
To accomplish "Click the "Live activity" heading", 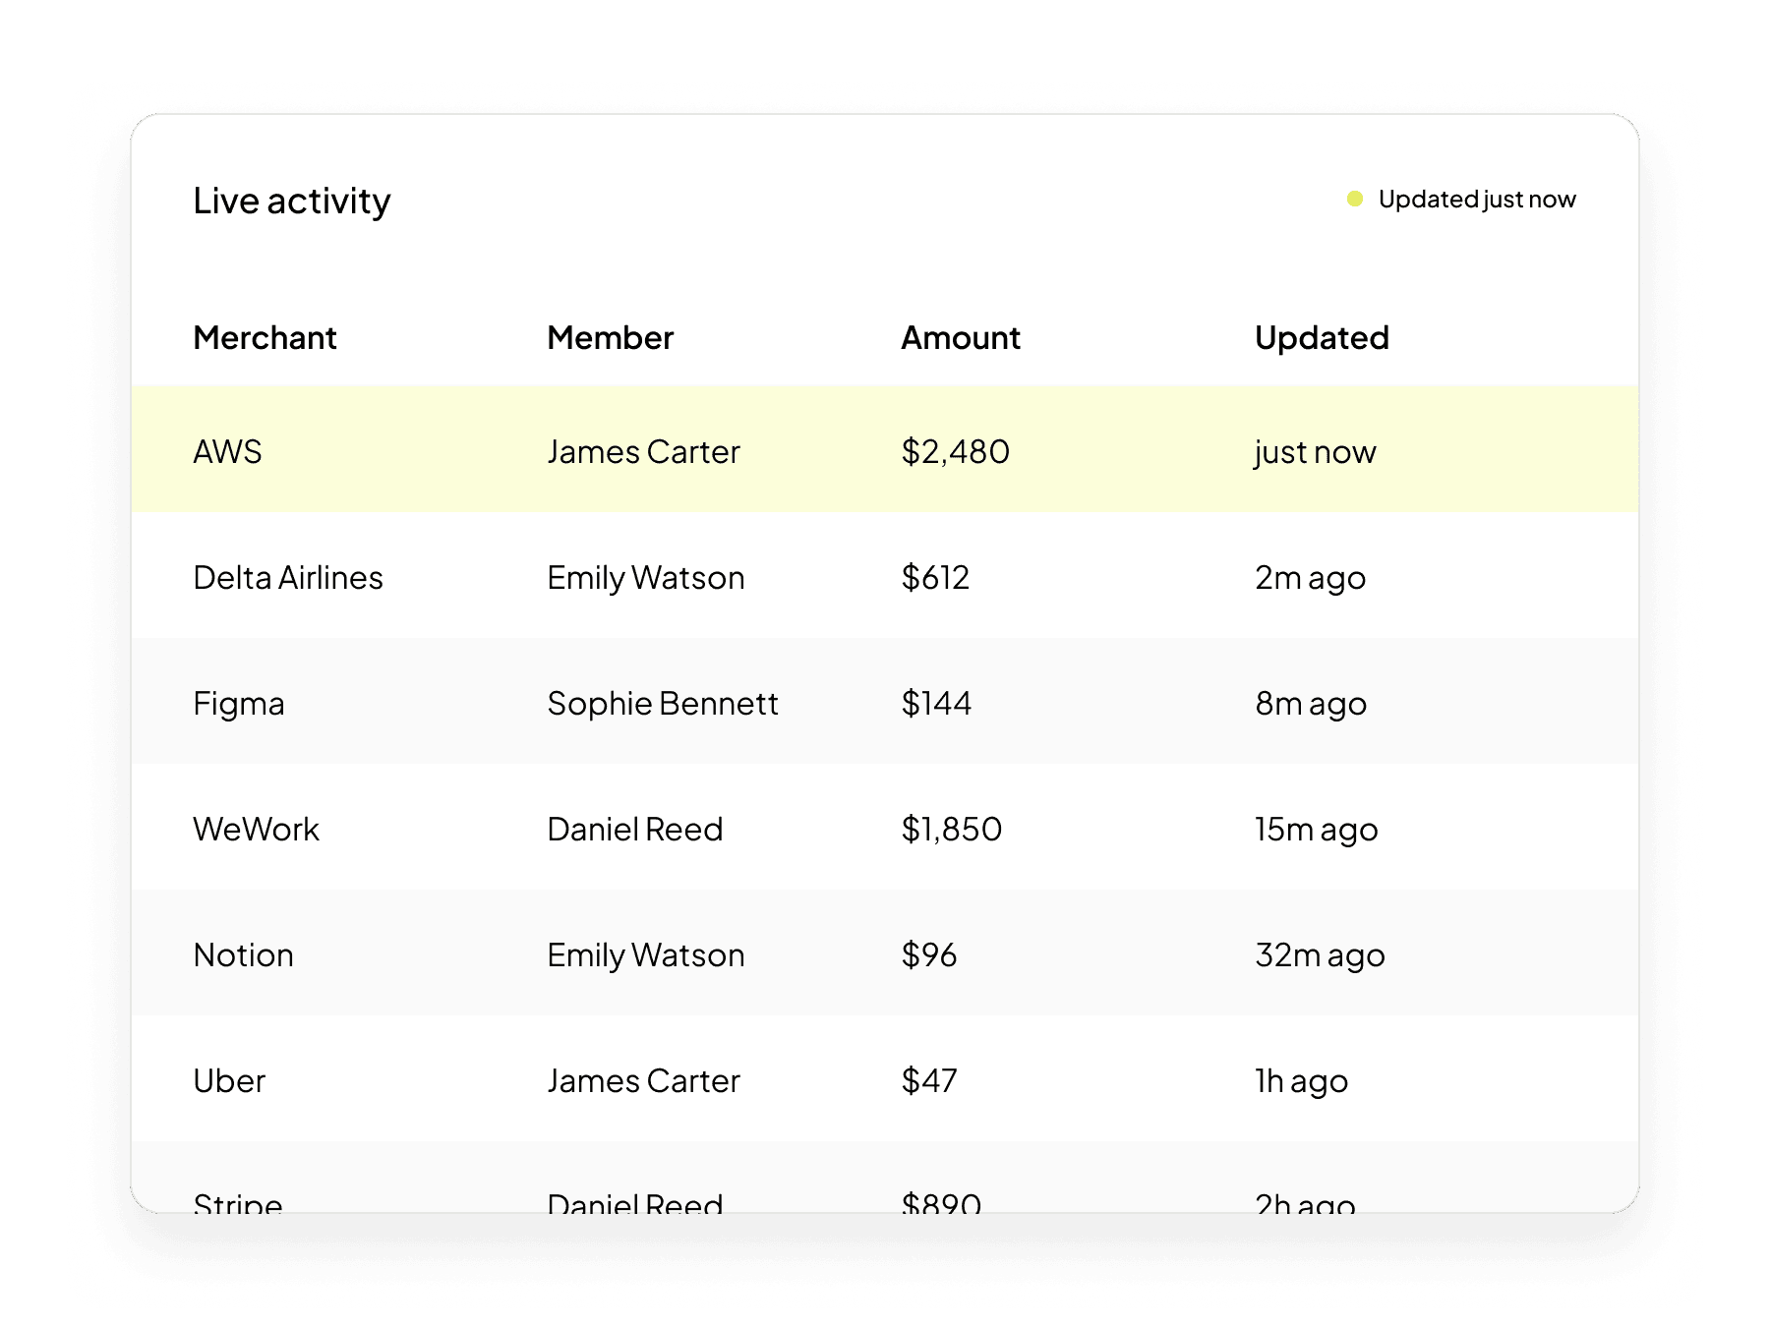I will 292,202.
